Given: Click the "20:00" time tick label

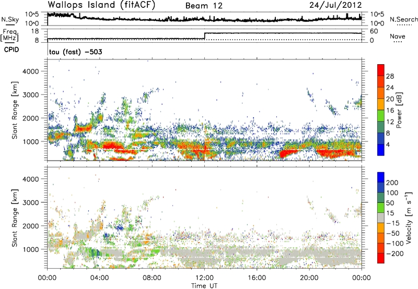Looking at the screenshot, I should tap(309, 278).
